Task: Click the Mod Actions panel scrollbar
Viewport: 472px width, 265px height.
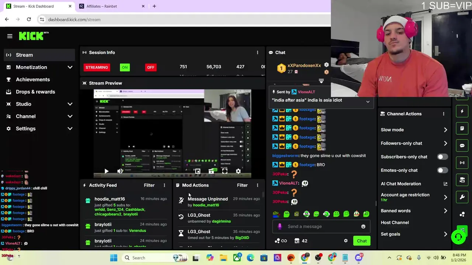Action: point(263,195)
